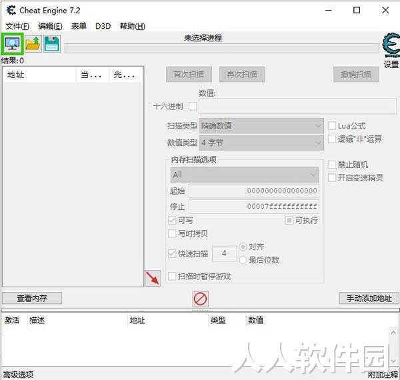Check the 扫描时暂停游戏 option
Screen dimensions: 400x380
[172, 276]
